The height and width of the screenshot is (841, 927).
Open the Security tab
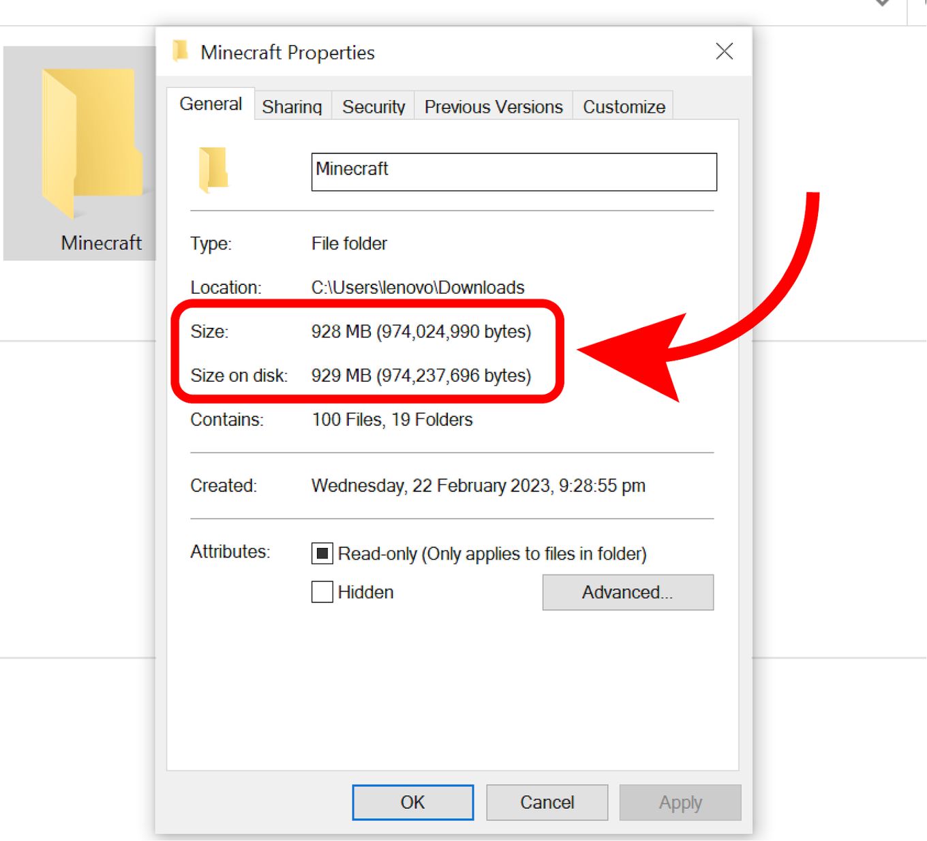click(374, 106)
